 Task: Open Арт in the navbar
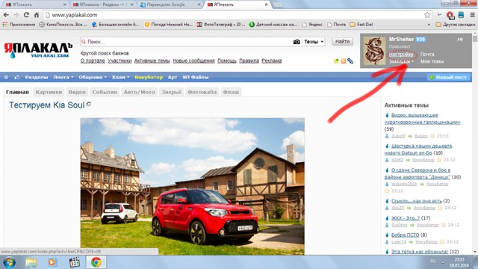click(x=173, y=77)
